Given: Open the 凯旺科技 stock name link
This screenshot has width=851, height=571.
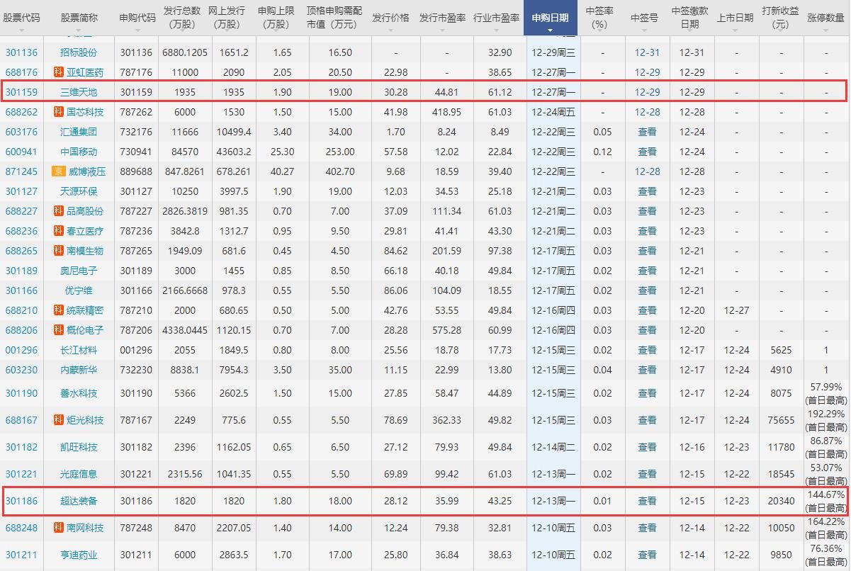Looking at the screenshot, I should pyautogui.click(x=79, y=447).
